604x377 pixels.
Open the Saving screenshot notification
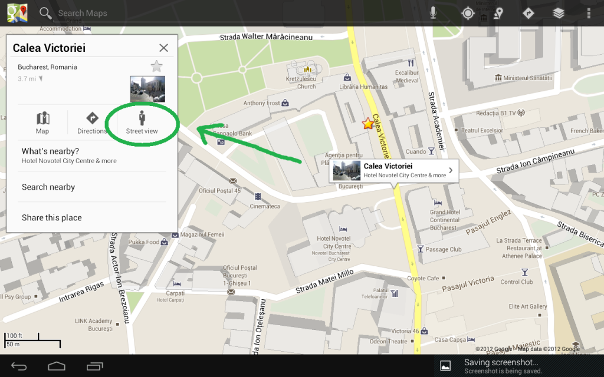pos(519,366)
